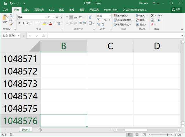Click the Cut scissors icon
This screenshot has width=185, height=137.
coord(11,16)
